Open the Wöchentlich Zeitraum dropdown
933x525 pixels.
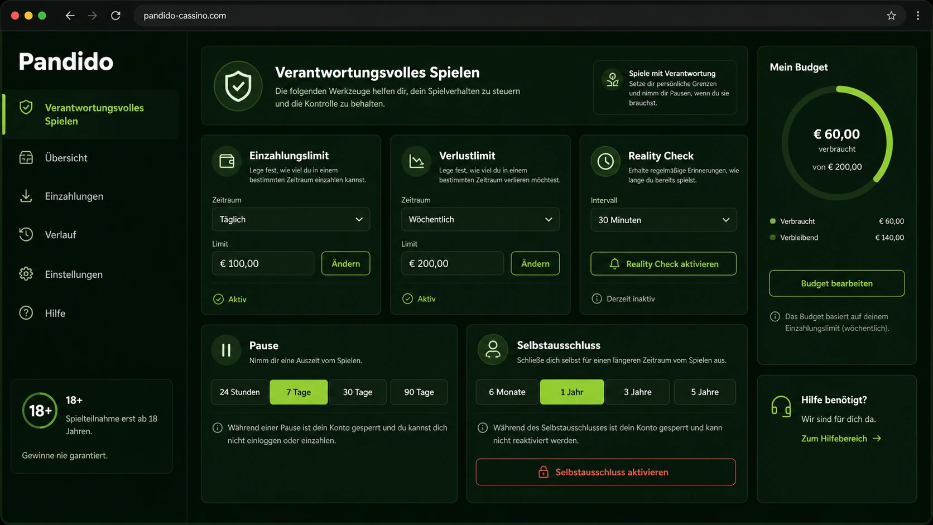(x=480, y=219)
